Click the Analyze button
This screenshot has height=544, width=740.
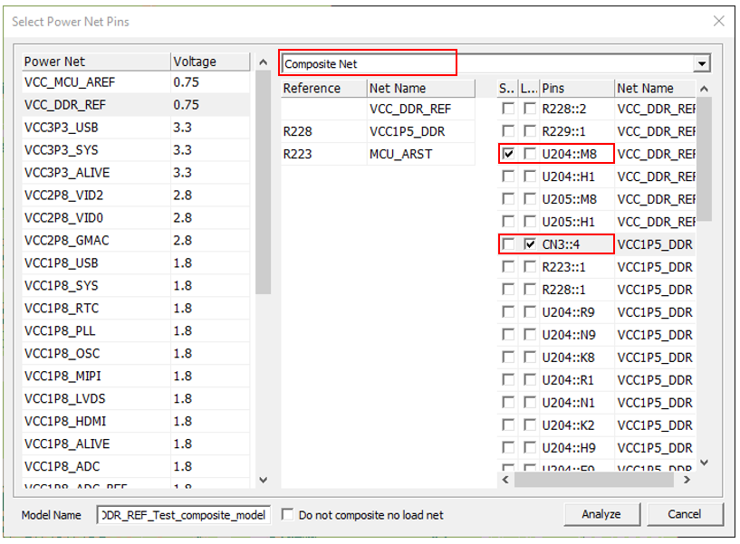point(601,514)
